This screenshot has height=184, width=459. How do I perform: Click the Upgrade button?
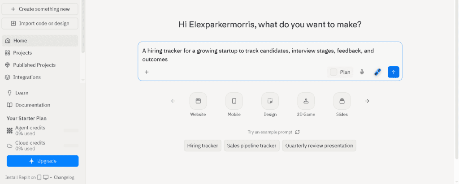click(43, 161)
